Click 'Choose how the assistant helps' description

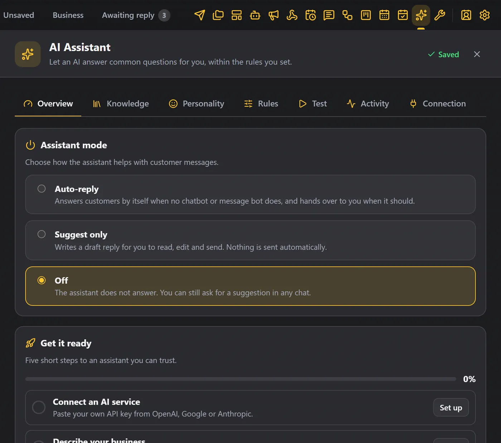pos(122,162)
